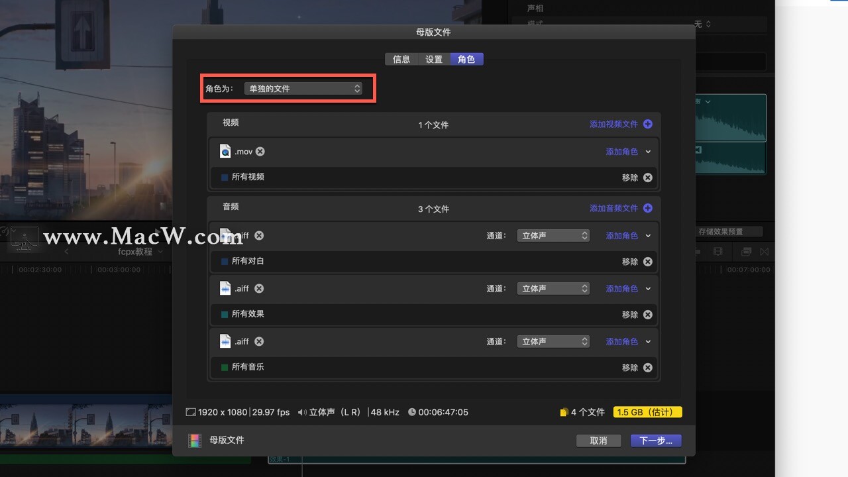
Task: Remove the 所有音乐 role via x icon
Action: (x=648, y=368)
